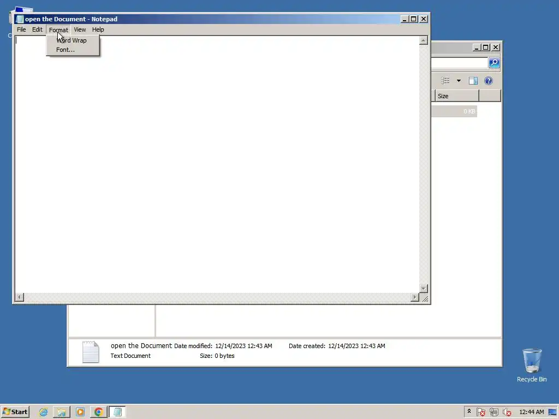This screenshot has height=419, width=559.
Task: Expand the view options dropdown arrow
Action: coord(459,81)
